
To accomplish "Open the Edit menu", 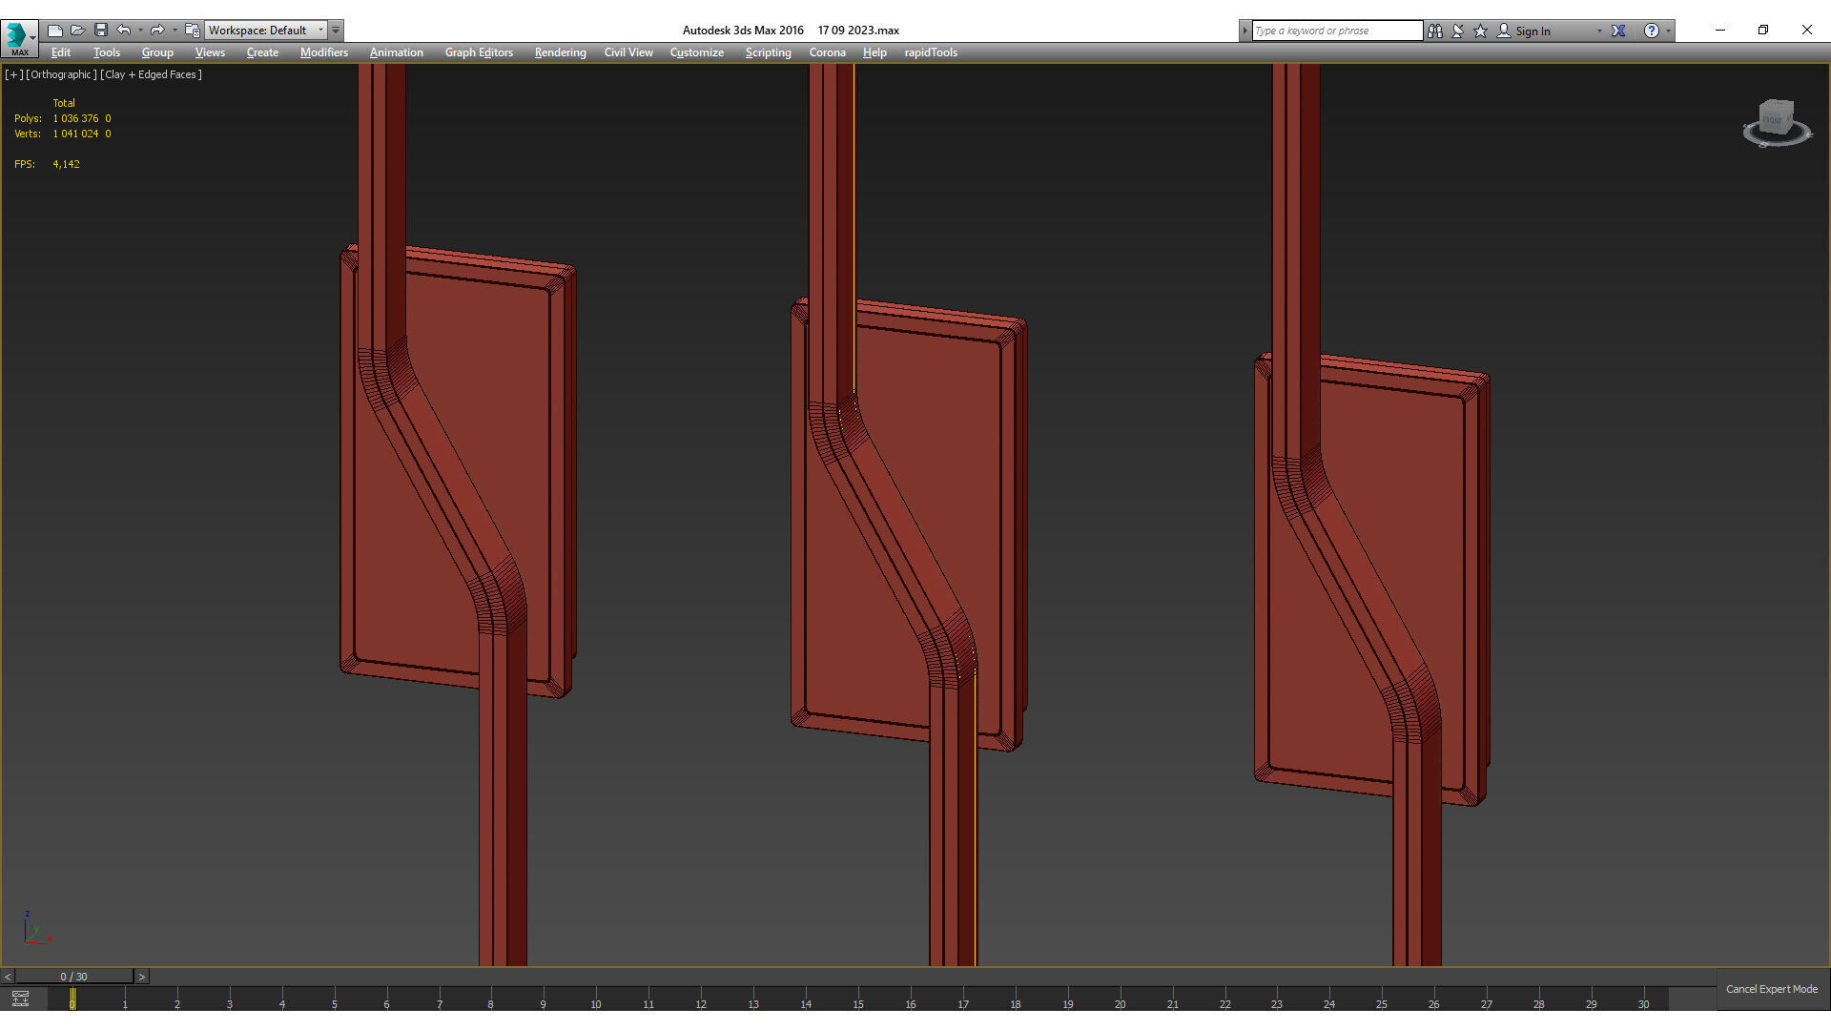I will point(61,52).
